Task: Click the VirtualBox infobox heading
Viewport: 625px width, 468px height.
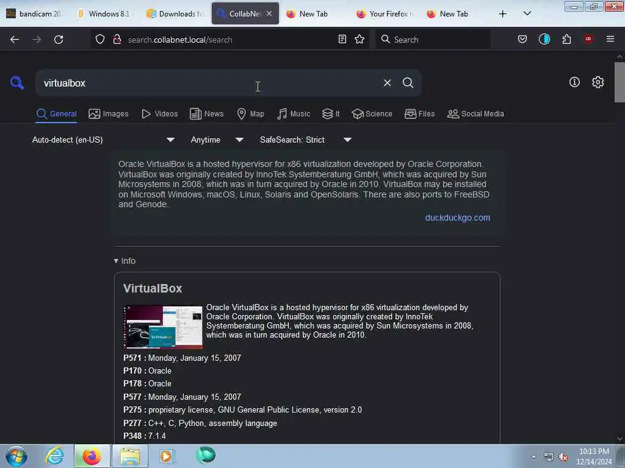Action: pos(153,288)
